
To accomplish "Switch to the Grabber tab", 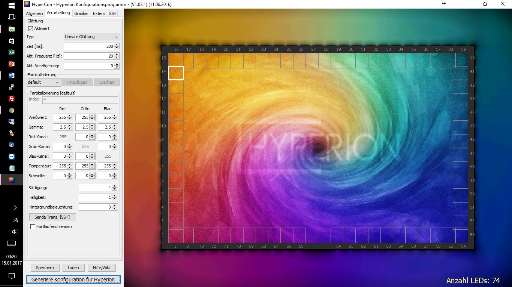I will [x=81, y=13].
